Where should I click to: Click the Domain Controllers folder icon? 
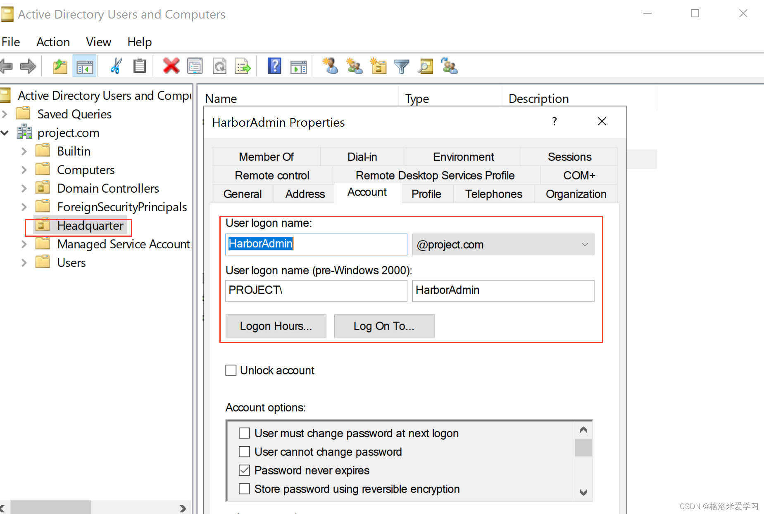pos(43,188)
